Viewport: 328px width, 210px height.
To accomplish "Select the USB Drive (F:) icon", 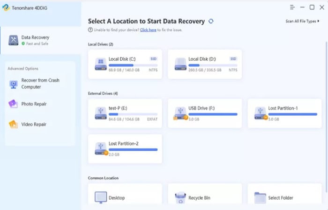I will click(x=180, y=113).
